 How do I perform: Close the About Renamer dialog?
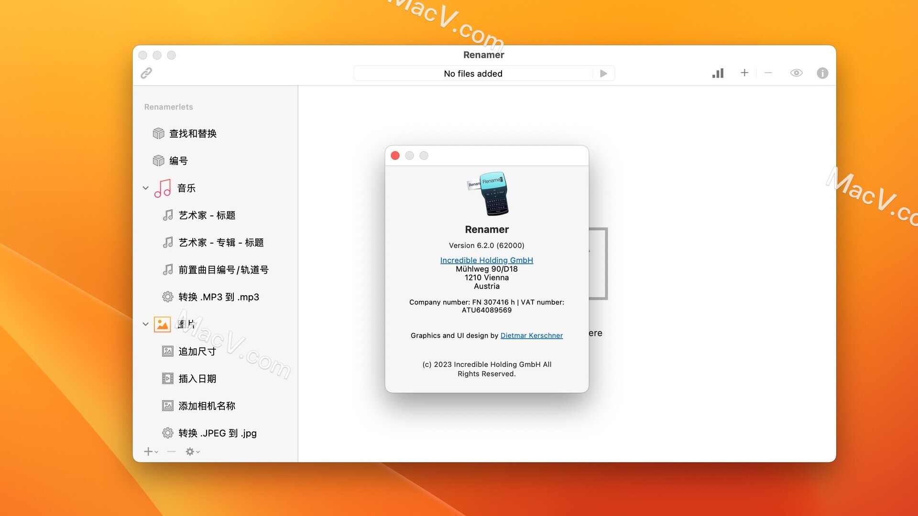click(x=395, y=156)
